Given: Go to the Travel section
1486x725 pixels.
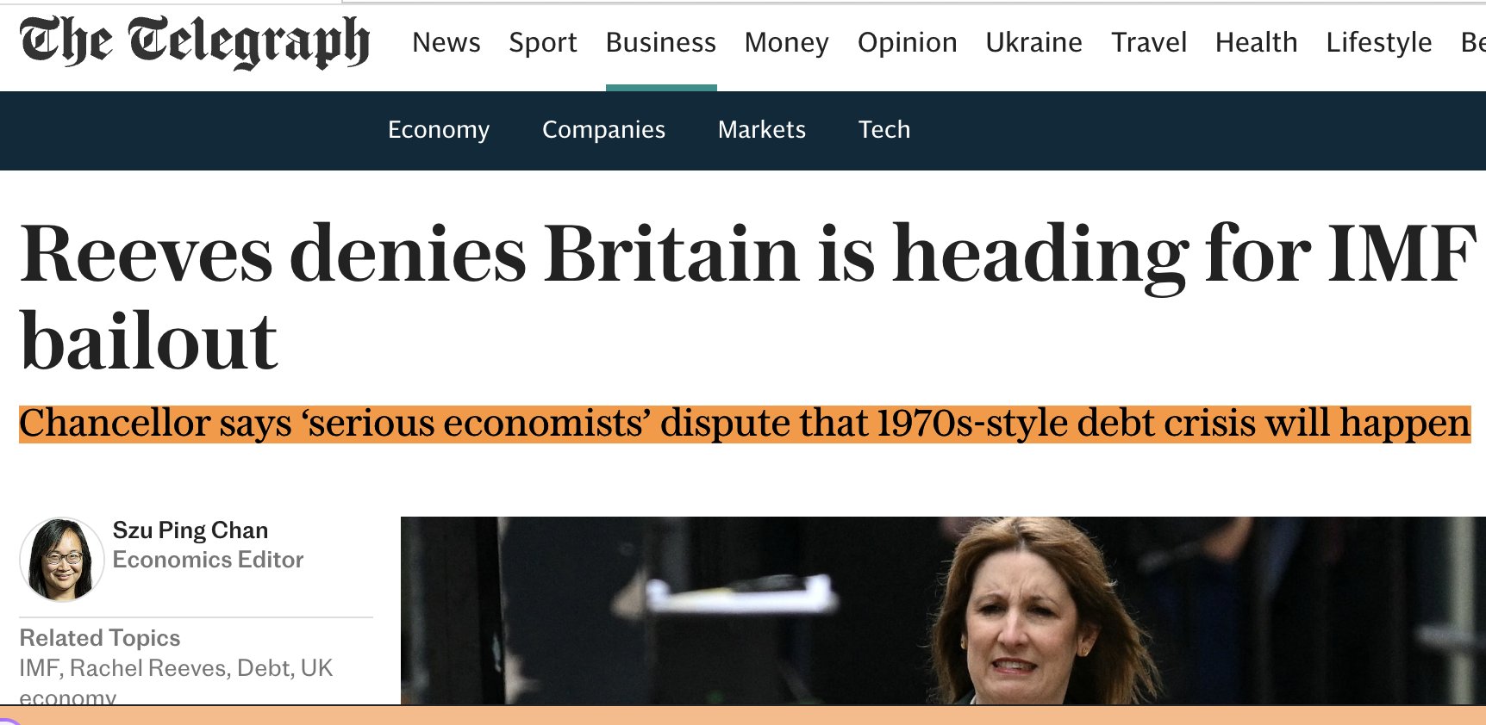Looking at the screenshot, I should pos(1148,42).
